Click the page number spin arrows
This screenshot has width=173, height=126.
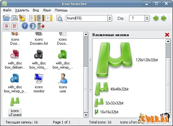[147, 18]
